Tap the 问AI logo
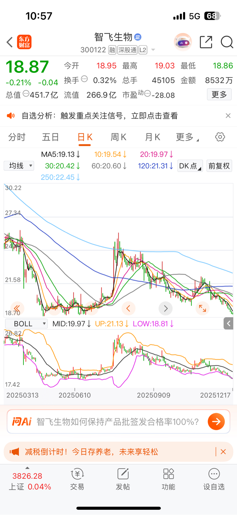237x515 pixels. (x=22, y=421)
